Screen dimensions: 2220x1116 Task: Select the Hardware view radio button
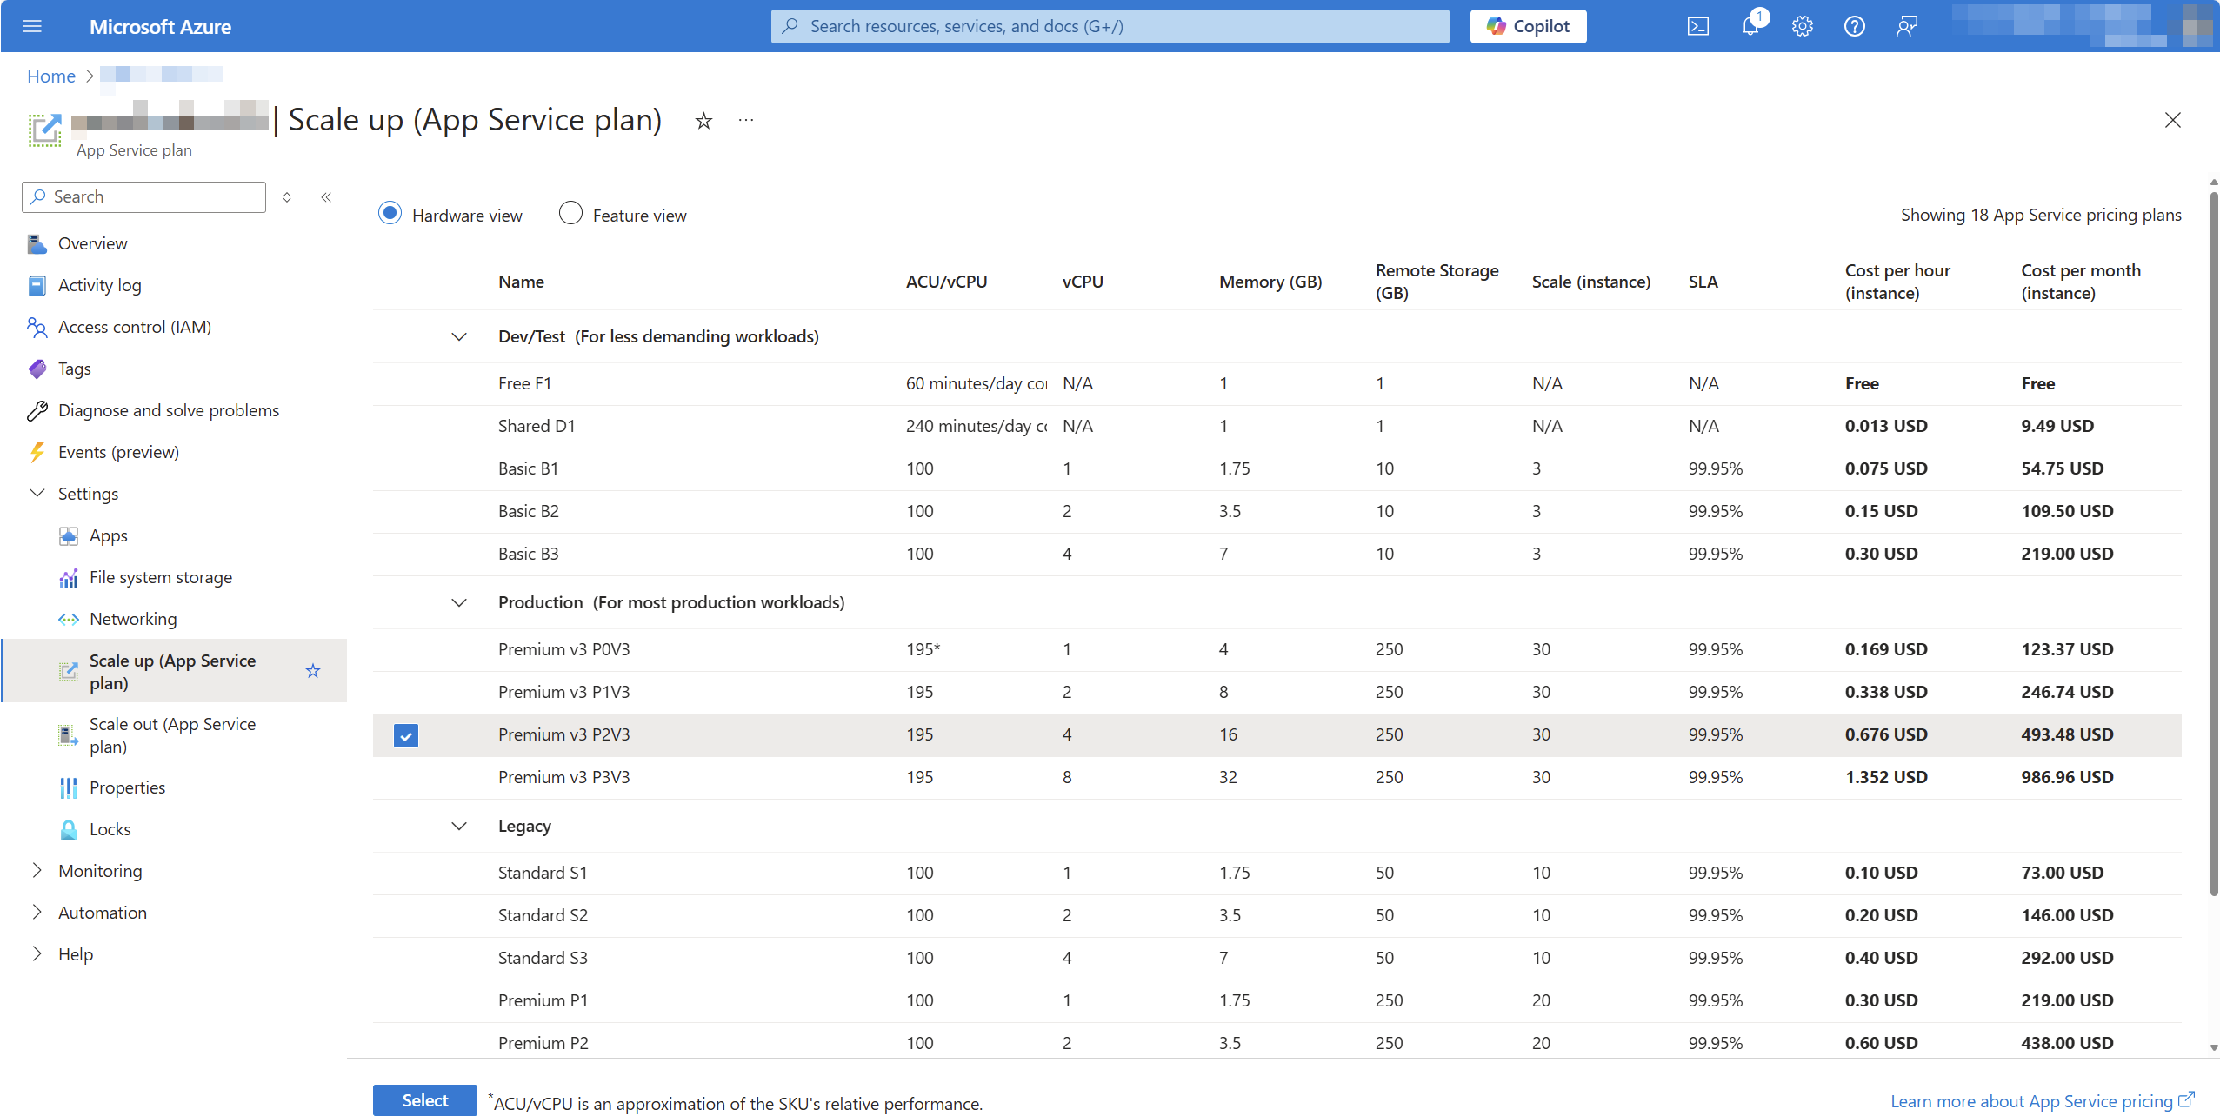[x=390, y=214]
